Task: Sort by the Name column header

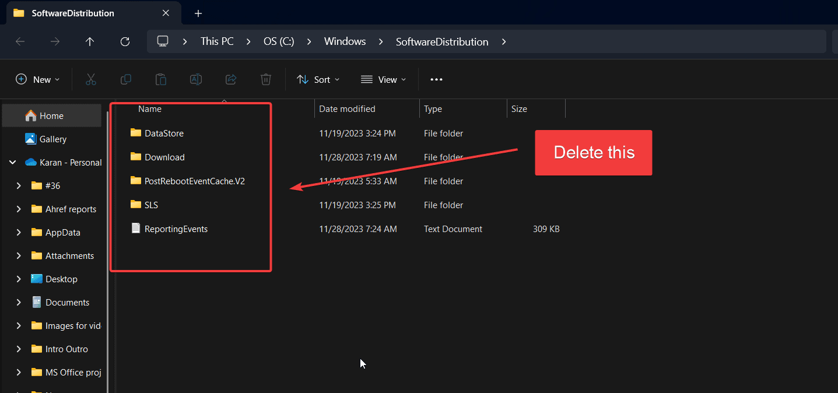Action: (150, 109)
